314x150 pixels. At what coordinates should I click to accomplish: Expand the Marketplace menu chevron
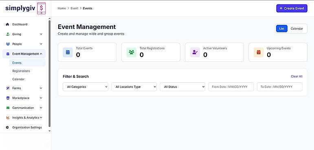pos(41,98)
